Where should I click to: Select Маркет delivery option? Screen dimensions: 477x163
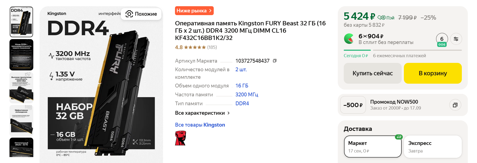click(372, 147)
